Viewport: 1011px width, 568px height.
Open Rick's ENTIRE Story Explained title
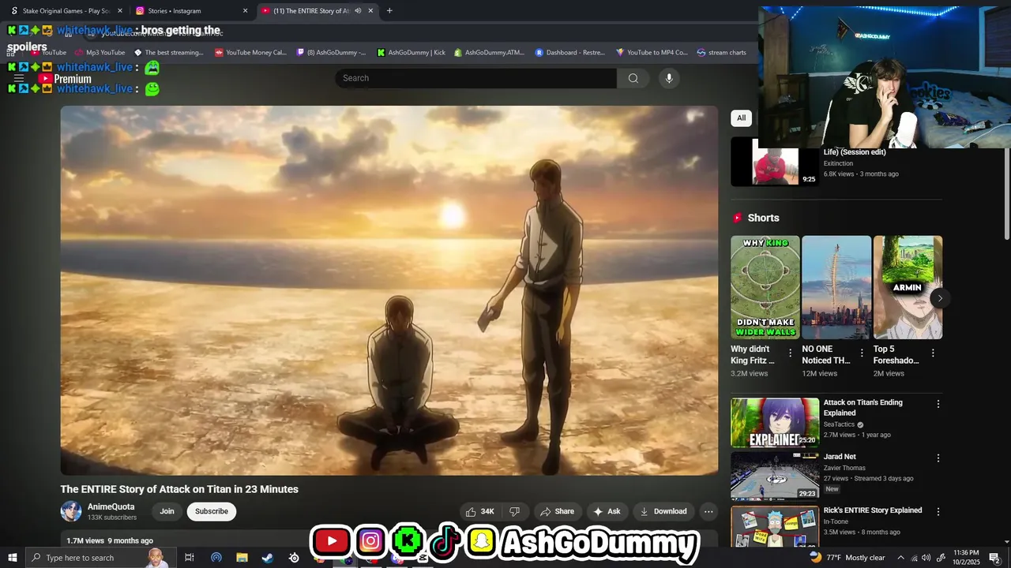[x=873, y=510]
